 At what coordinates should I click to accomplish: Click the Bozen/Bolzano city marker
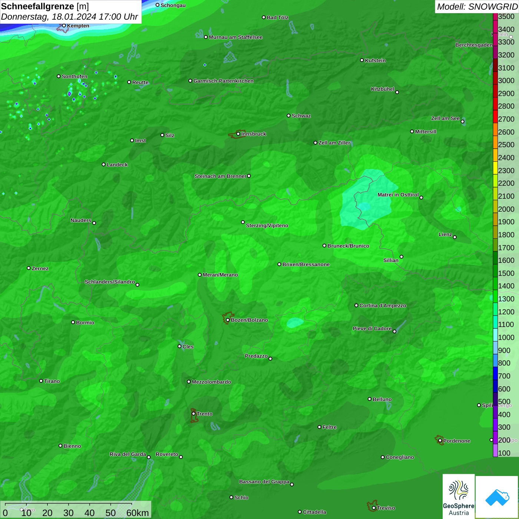tap(228, 320)
